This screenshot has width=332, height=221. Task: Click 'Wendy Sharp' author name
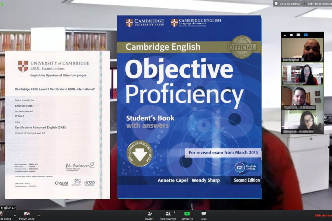(x=205, y=180)
